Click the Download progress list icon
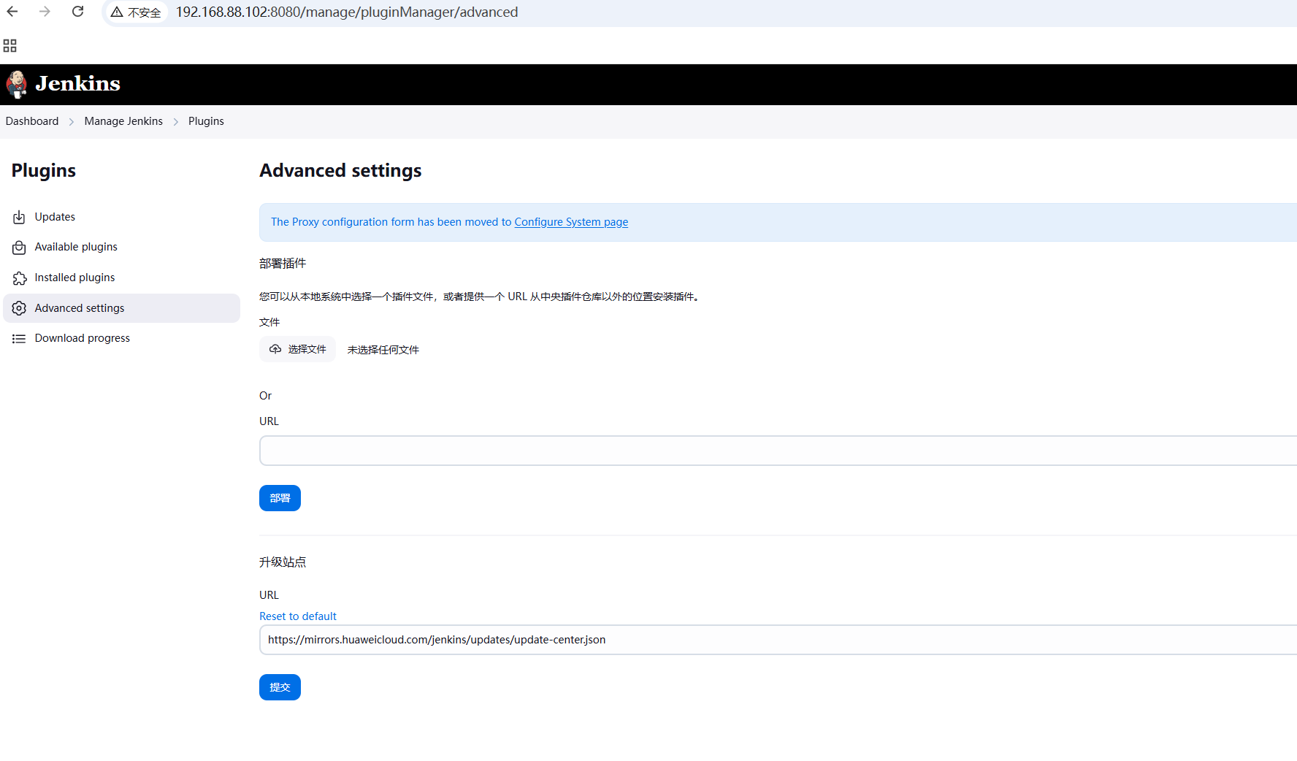Viewport: 1297px width, 761px height. tap(19, 338)
